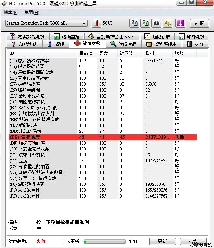Click the 結束 exit button
Image resolution: width=214 pixels, height=248 pixels.
(199, 23)
